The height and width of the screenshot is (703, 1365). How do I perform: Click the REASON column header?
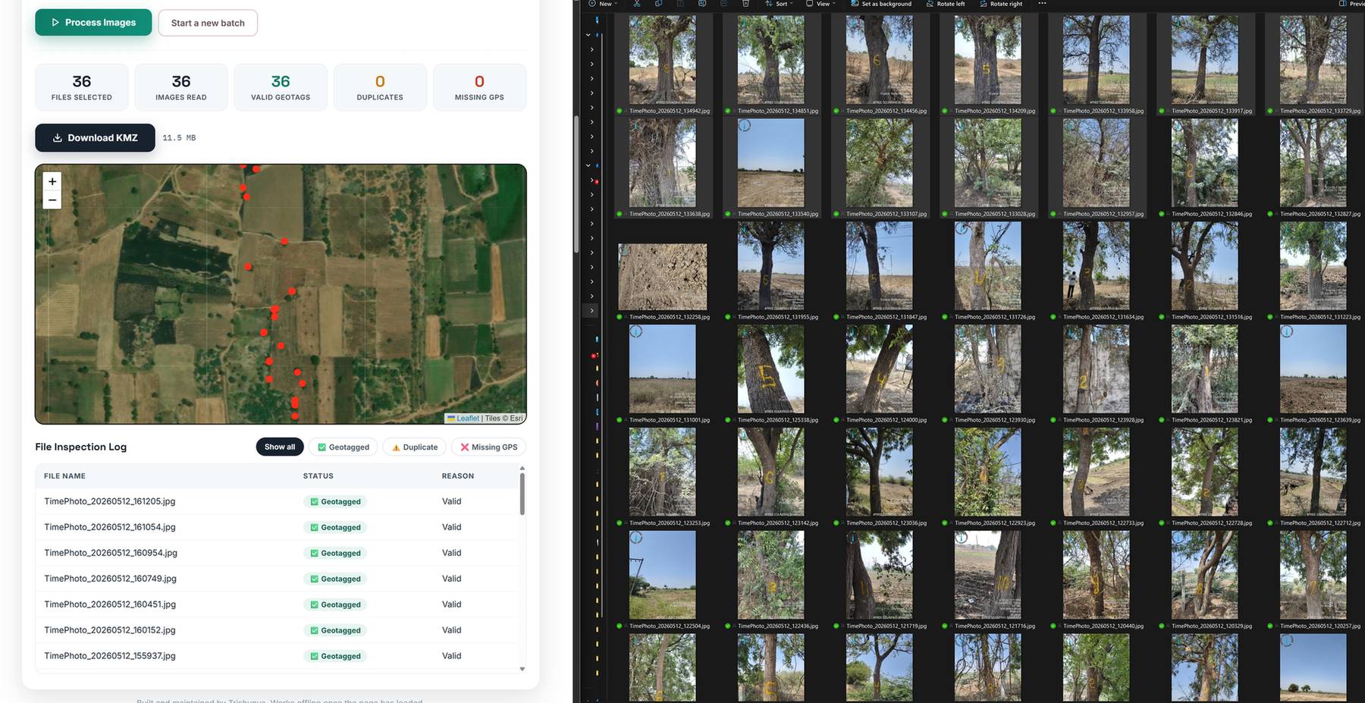(458, 476)
